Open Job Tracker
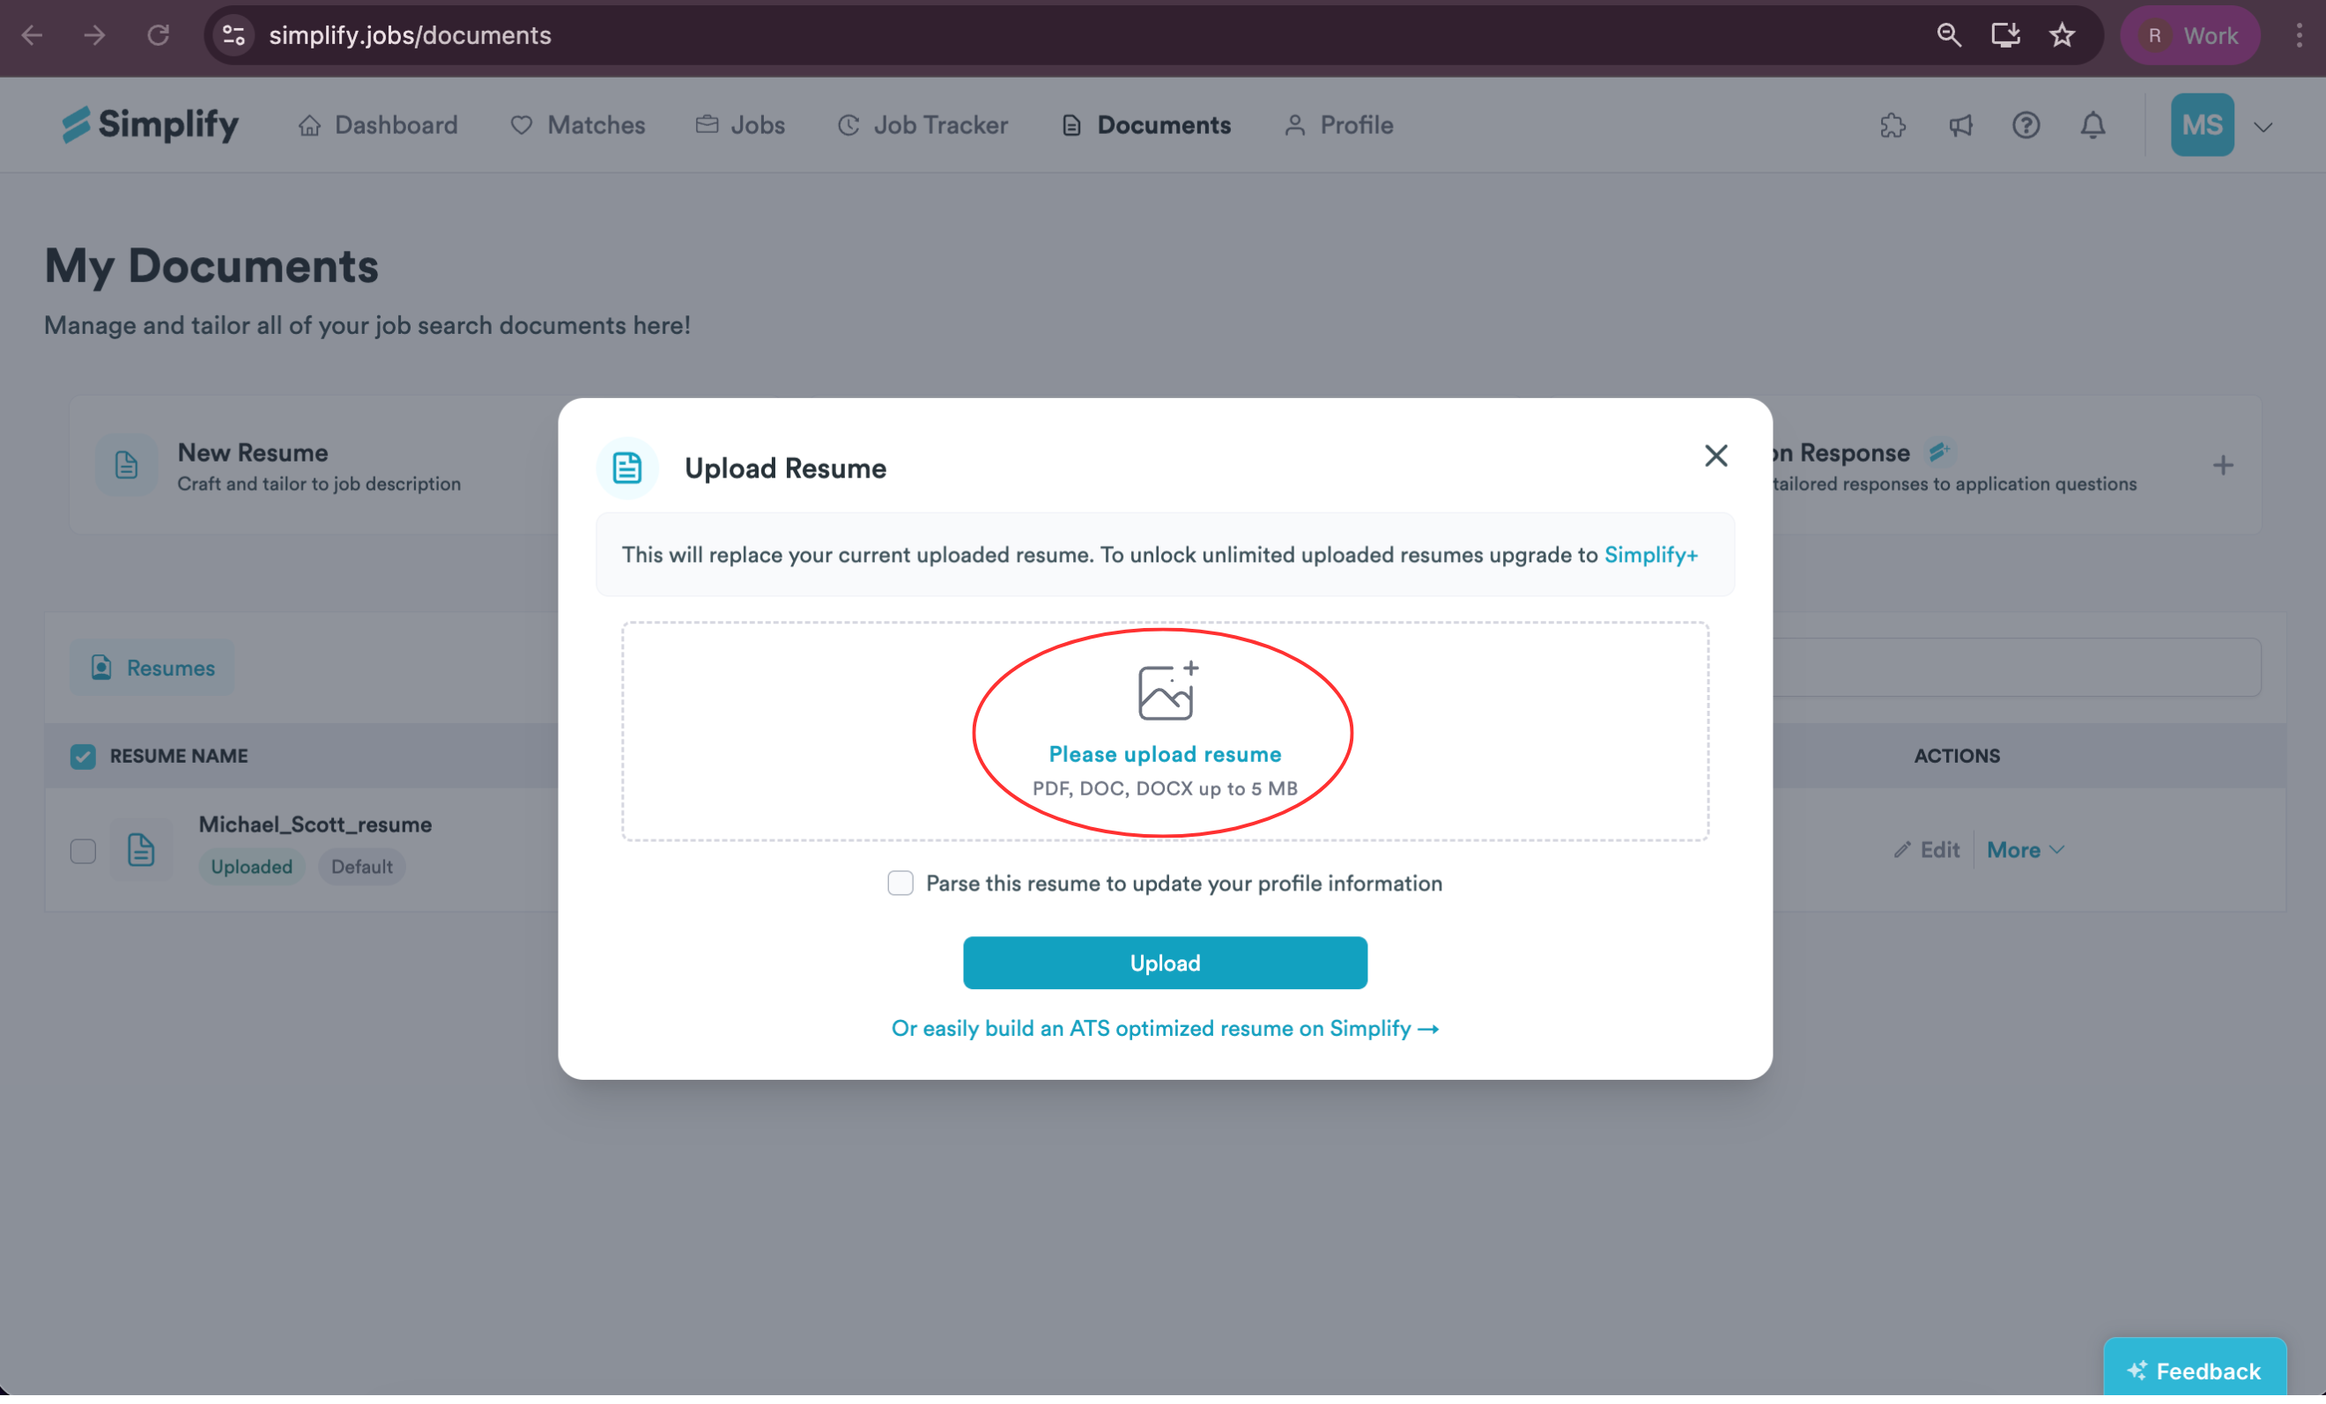This screenshot has width=2326, height=1404. (922, 124)
